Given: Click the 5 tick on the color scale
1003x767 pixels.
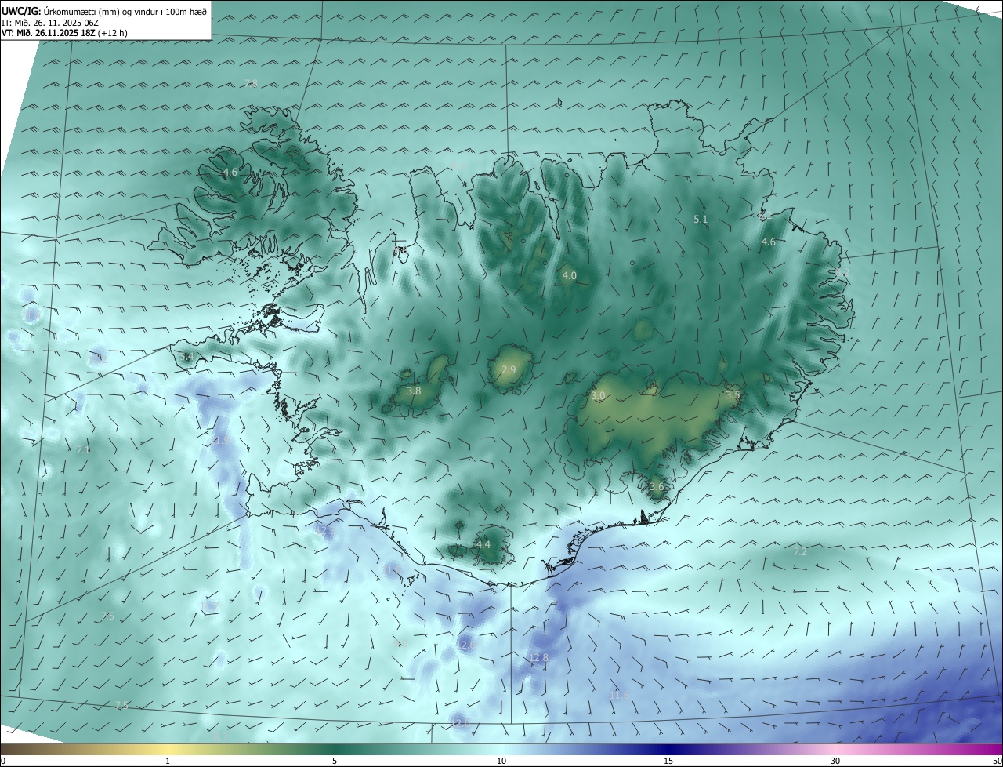Looking at the screenshot, I should point(335,761).
